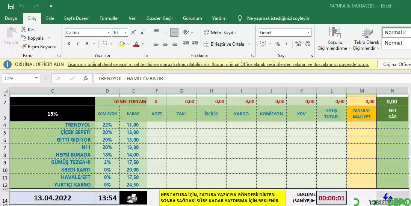The height and width of the screenshot is (206, 411).
Task: Decrease font size with smaller A icon
Action: 143,33
